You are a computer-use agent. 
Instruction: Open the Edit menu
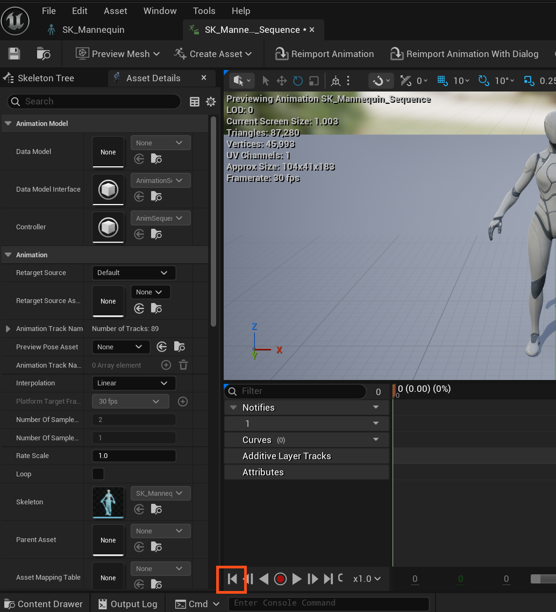80,11
